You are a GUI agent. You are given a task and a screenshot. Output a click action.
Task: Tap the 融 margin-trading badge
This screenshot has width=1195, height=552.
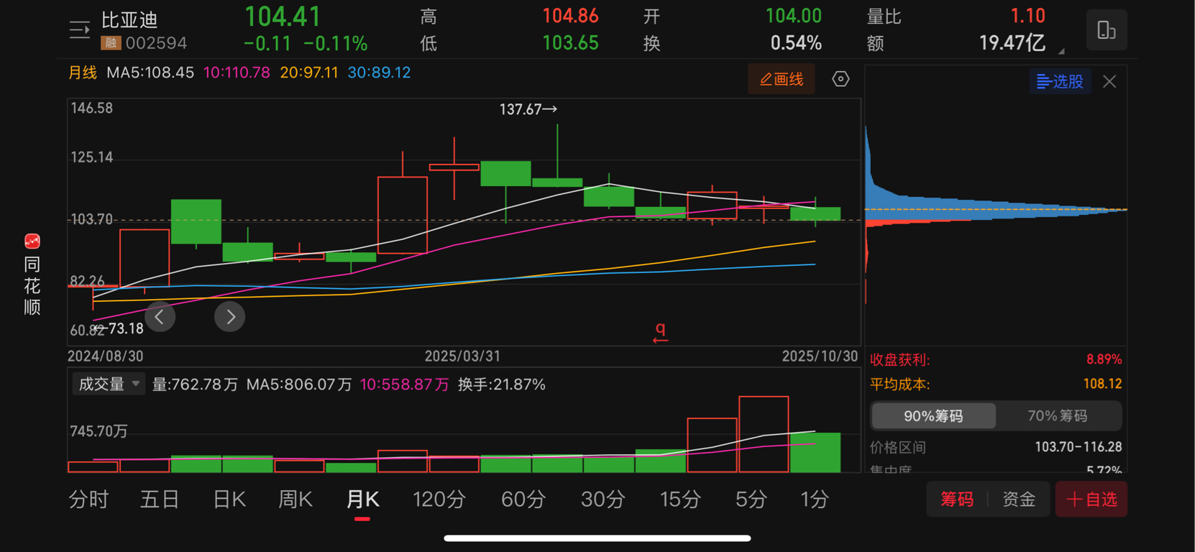(x=110, y=43)
